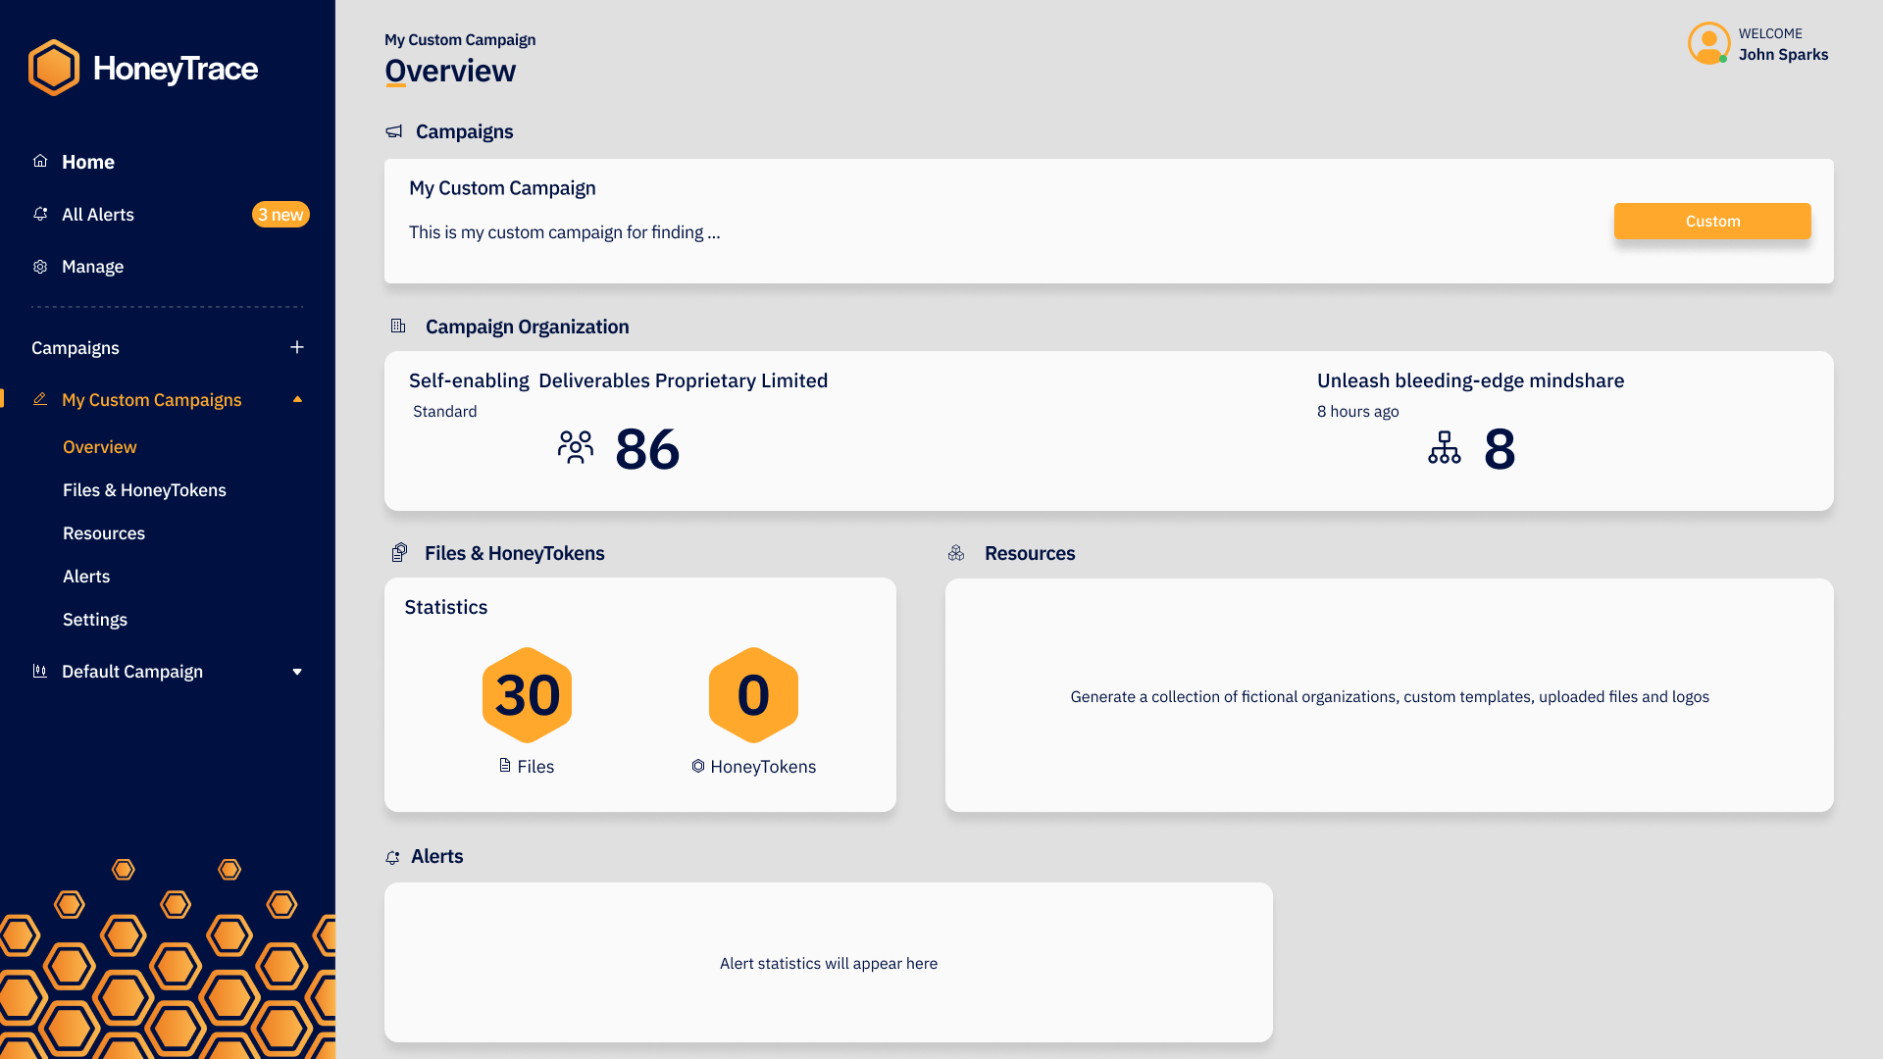Go to Resources sidebar item
Image resolution: width=1883 pixels, height=1059 pixels.
click(104, 533)
